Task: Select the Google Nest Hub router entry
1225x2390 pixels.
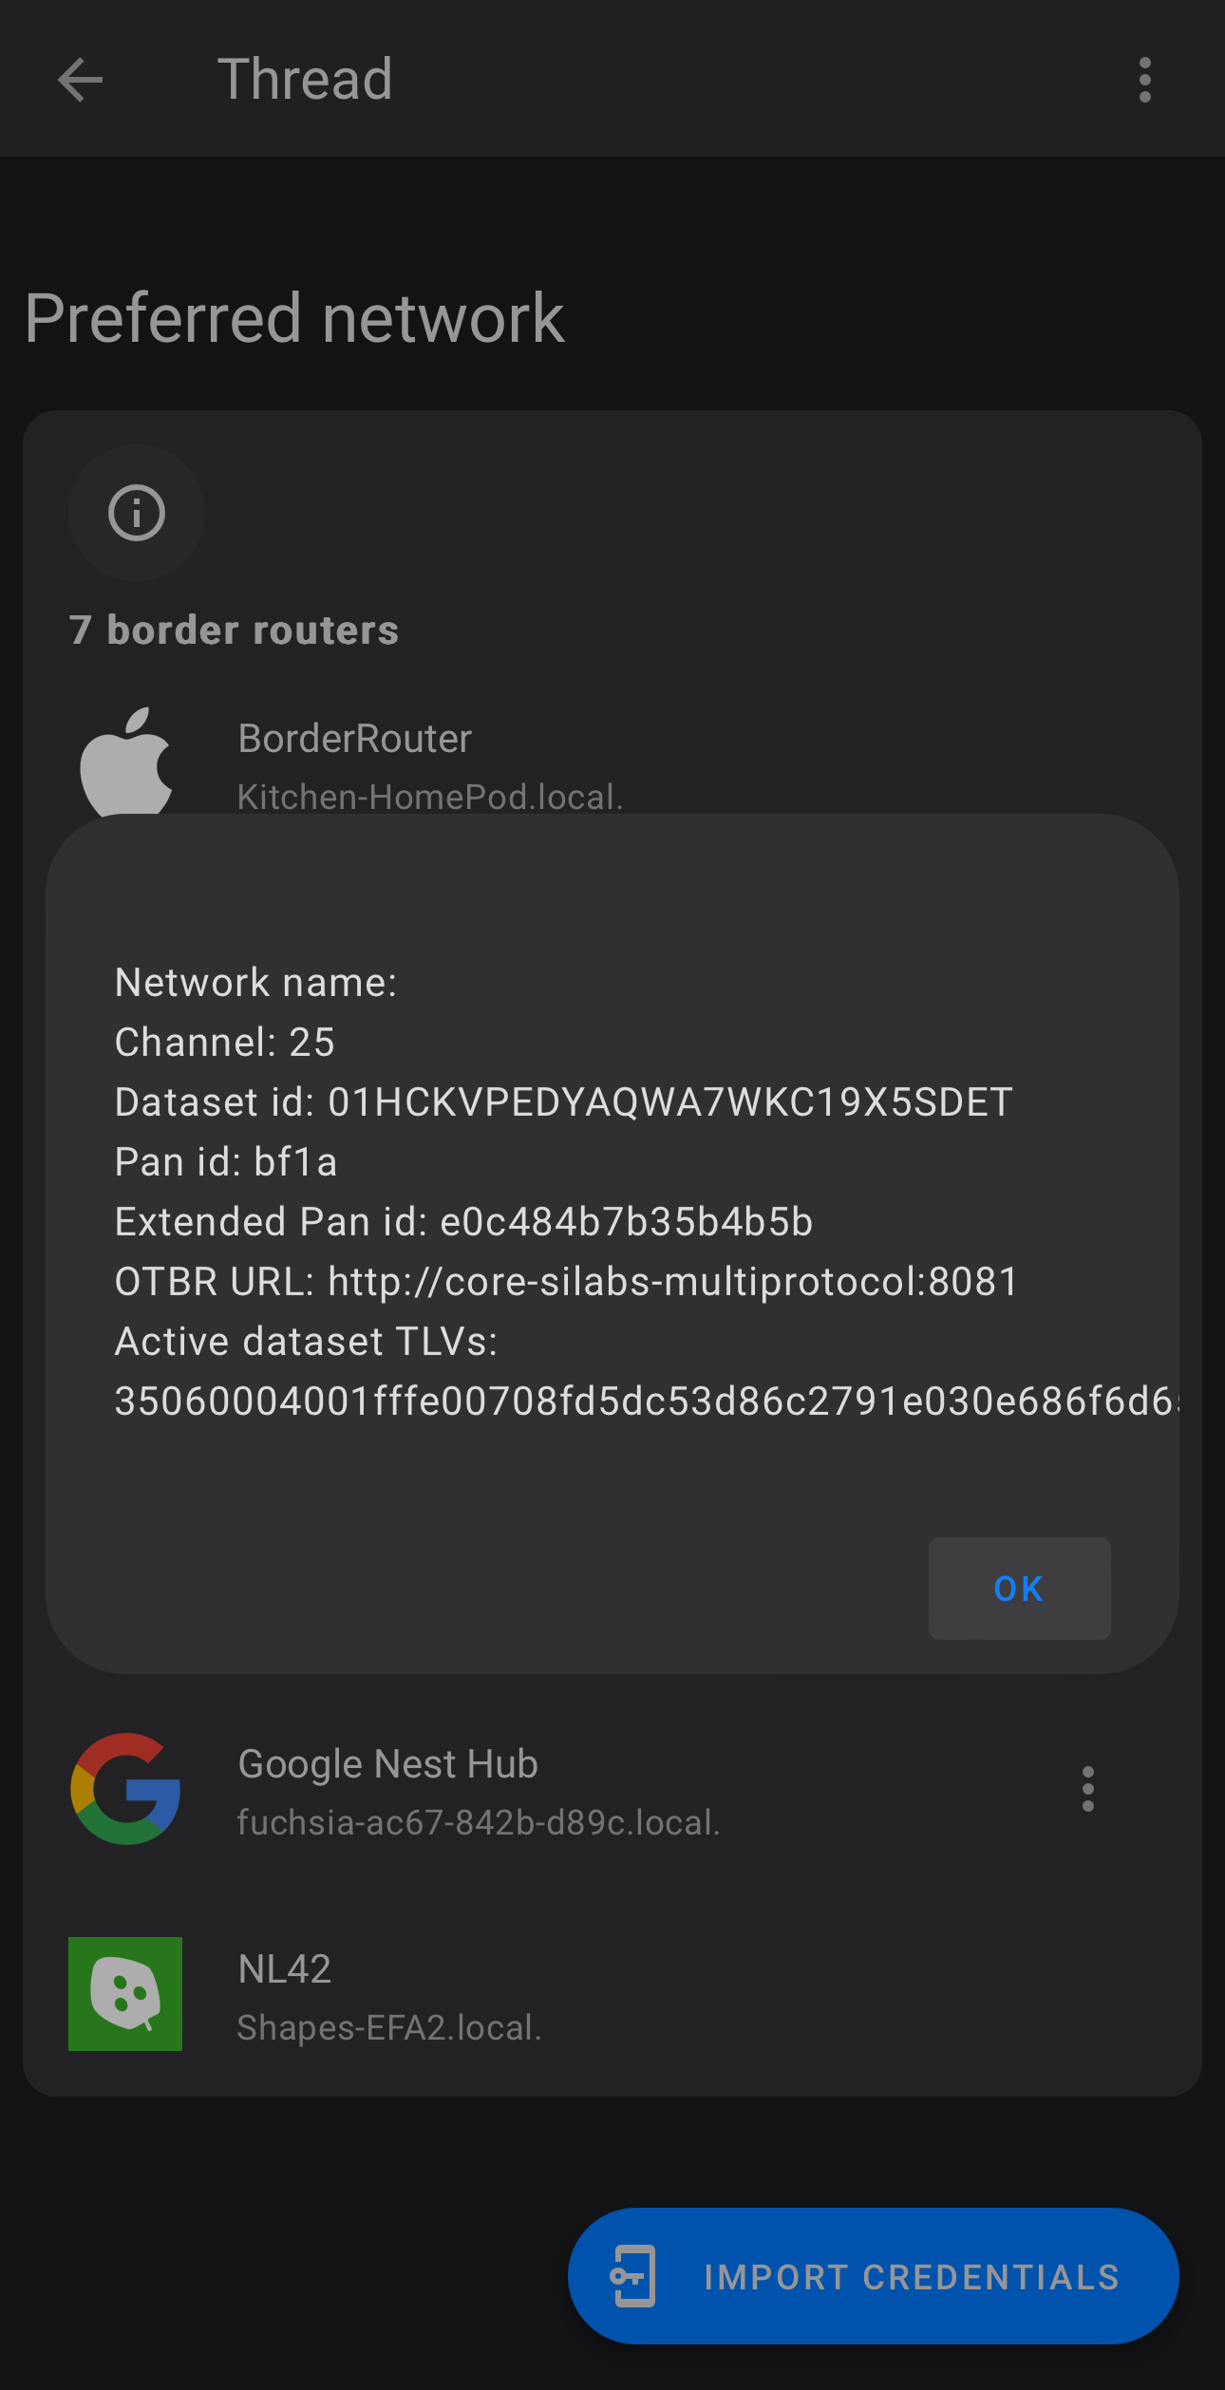Action: [x=612, y=1791]
